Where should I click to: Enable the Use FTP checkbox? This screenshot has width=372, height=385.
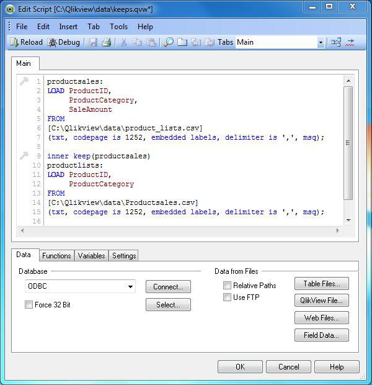tap(227, 297)
